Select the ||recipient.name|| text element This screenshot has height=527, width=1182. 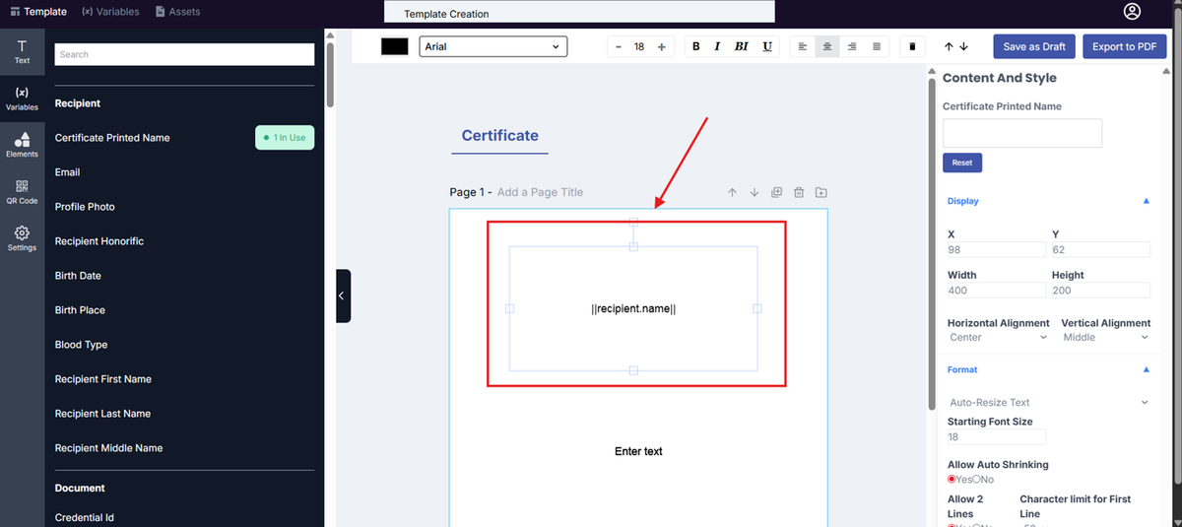click(633, 308)
